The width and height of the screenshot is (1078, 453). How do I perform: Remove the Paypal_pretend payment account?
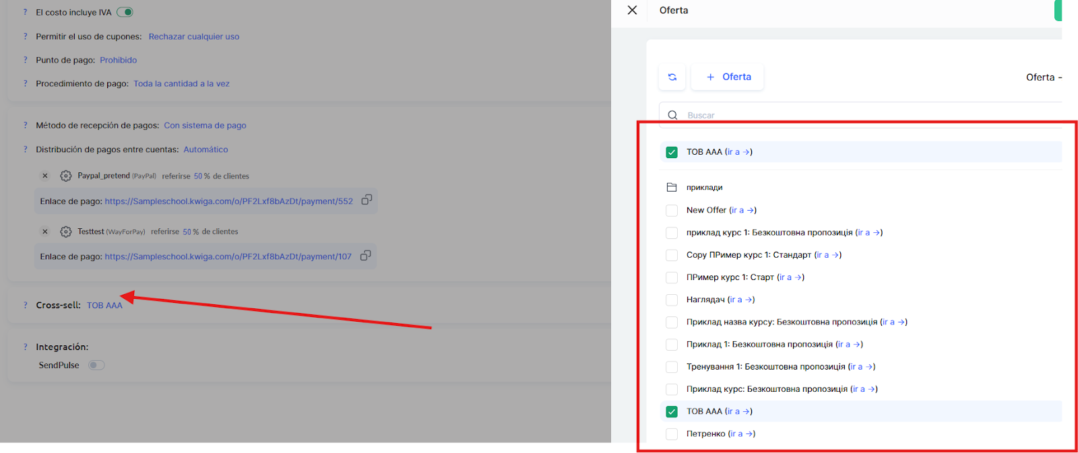click(45, 176)
